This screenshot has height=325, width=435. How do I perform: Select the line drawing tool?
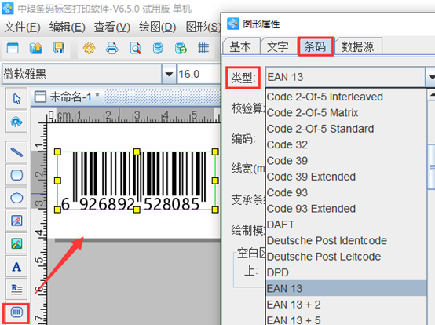(x=16, y=152)
